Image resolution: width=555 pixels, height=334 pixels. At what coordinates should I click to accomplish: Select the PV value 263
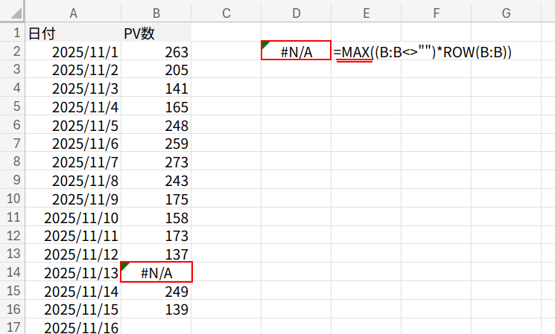[156, 52]
